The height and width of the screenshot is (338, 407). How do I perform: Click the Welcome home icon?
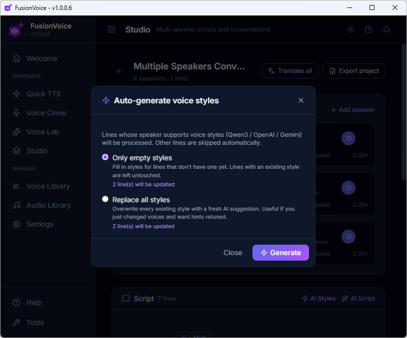click(x=16, y=58)
